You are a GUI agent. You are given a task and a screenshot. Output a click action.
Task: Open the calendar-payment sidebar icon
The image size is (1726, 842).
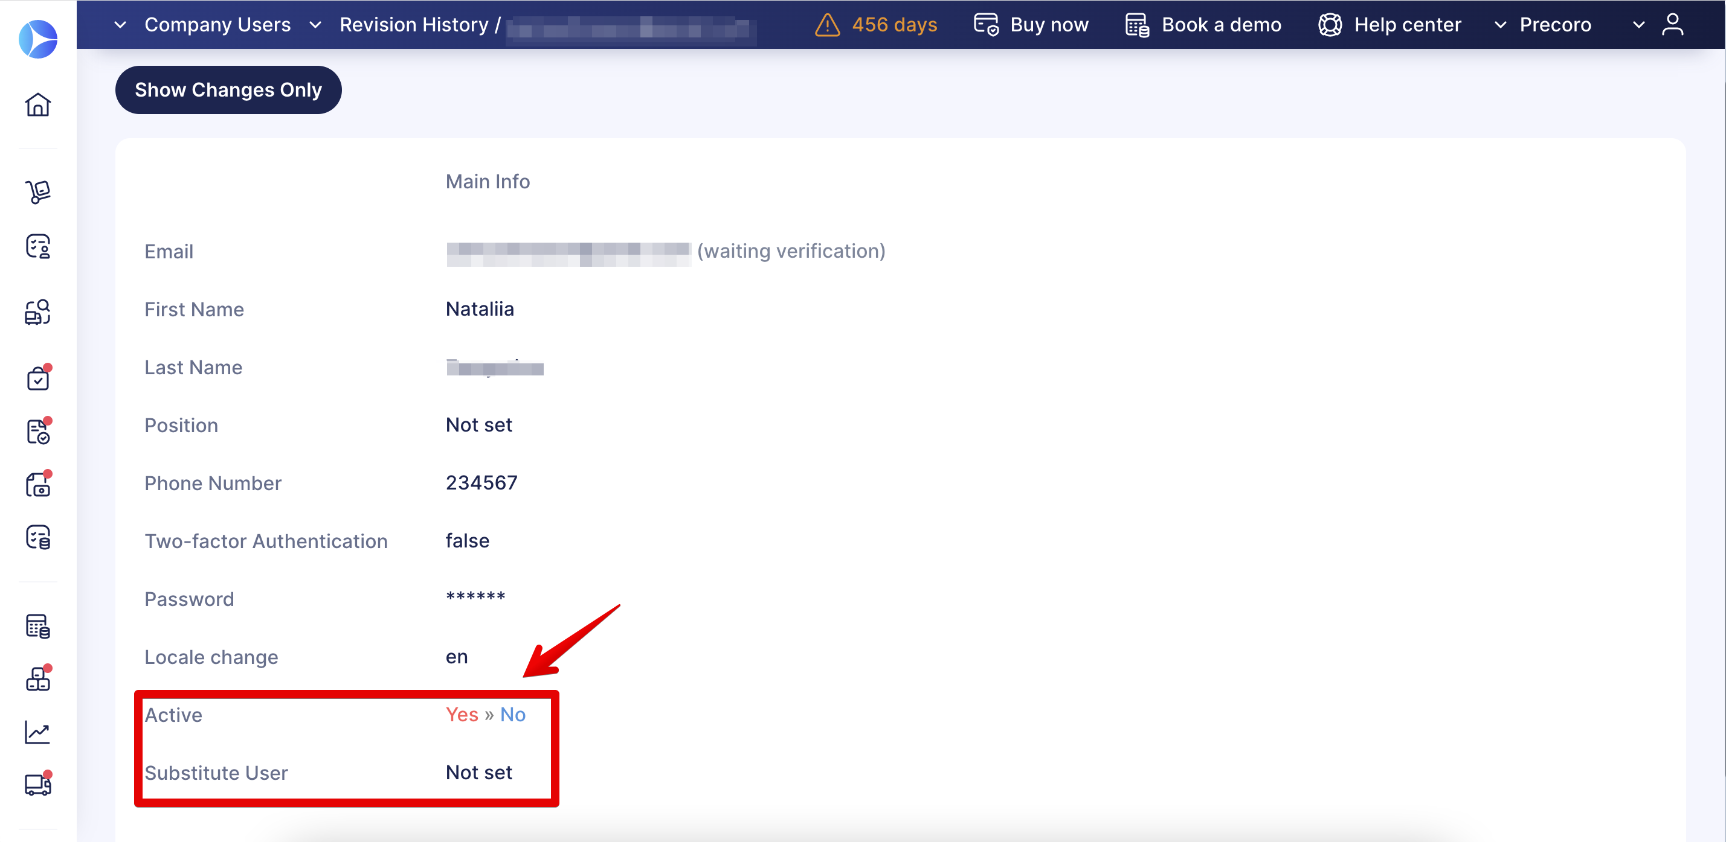coord(38,484)
